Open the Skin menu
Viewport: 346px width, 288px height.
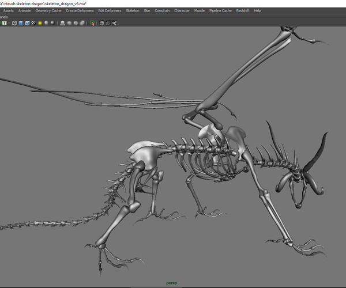pyautogui.click(x=146, y=10)
